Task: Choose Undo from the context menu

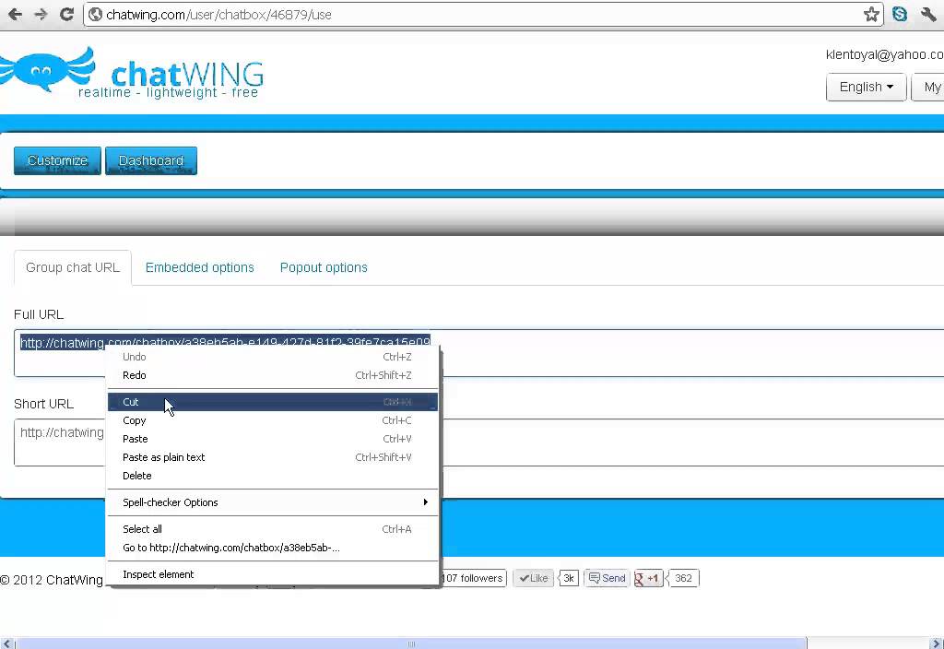Action: [x=273, y=357]
